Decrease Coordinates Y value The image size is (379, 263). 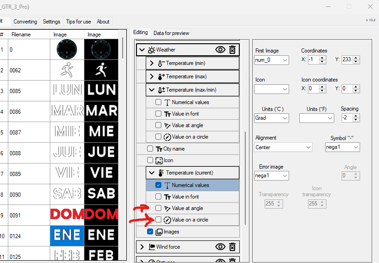click(x=356, y=62)
